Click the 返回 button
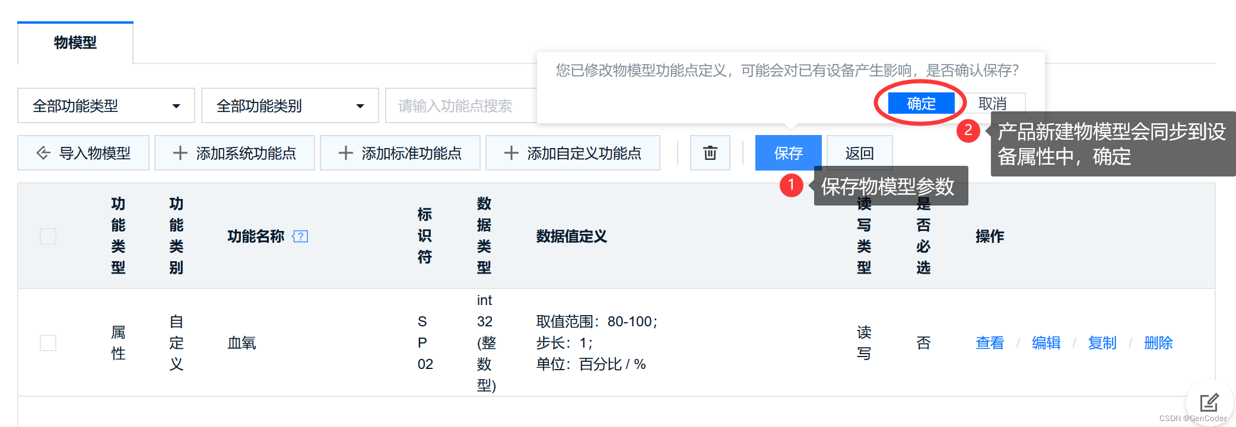Image resolution: width=1236 pixels, height=427 pixels. pyautogui.click(x=859, y=153)
